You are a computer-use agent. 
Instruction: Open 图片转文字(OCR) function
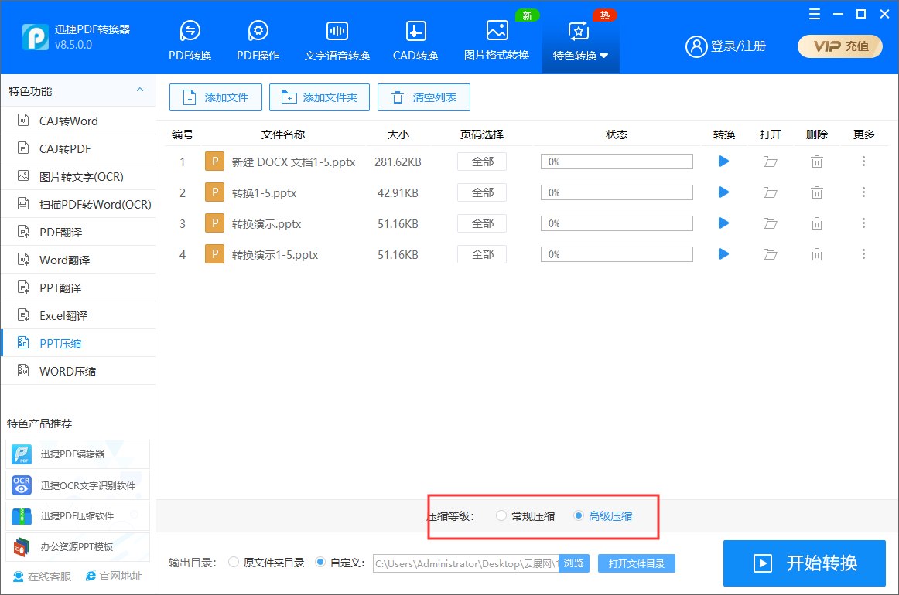tap(79, 176)
